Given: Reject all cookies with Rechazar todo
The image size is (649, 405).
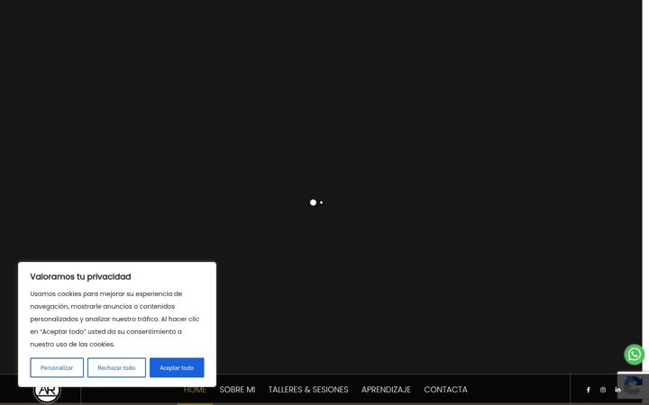Looking at the screenshot, I should (116, 367).
